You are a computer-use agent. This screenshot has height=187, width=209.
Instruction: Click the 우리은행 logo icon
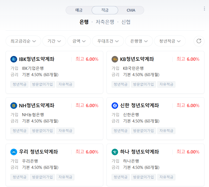[14, 152]
